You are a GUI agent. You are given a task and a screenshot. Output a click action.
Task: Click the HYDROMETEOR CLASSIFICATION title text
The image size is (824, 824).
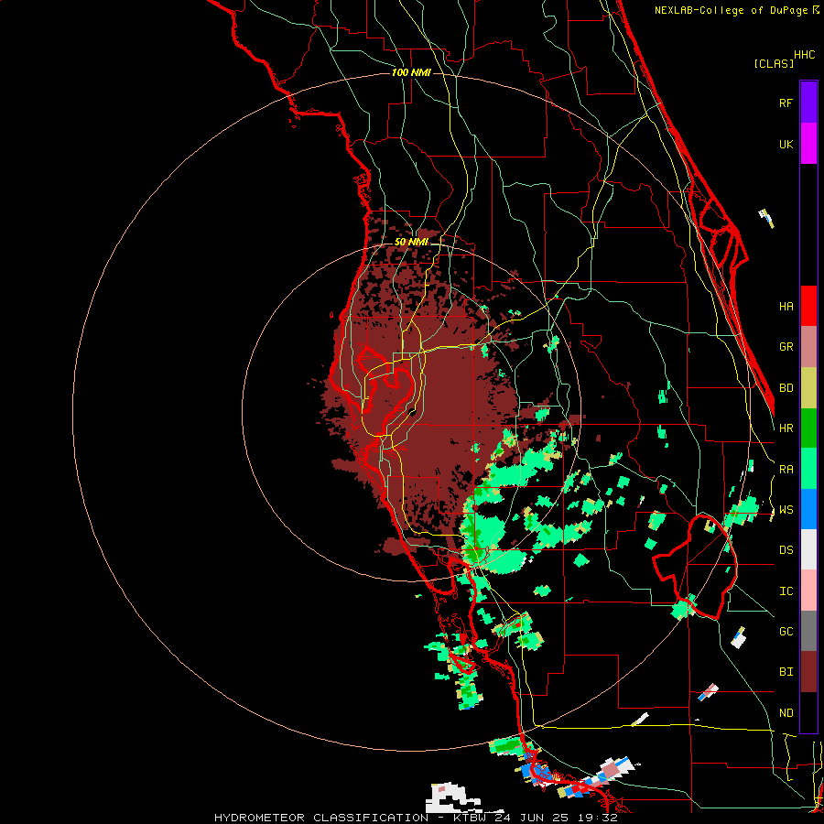(321, 818)
